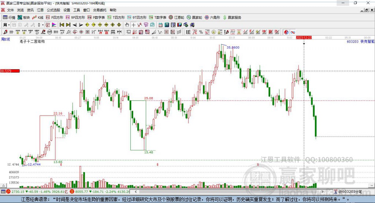This screenshot has height=203, width=375.
Task: Click the Shenzhen index 8055.77 status entry
Action: [x=100, y=192]
